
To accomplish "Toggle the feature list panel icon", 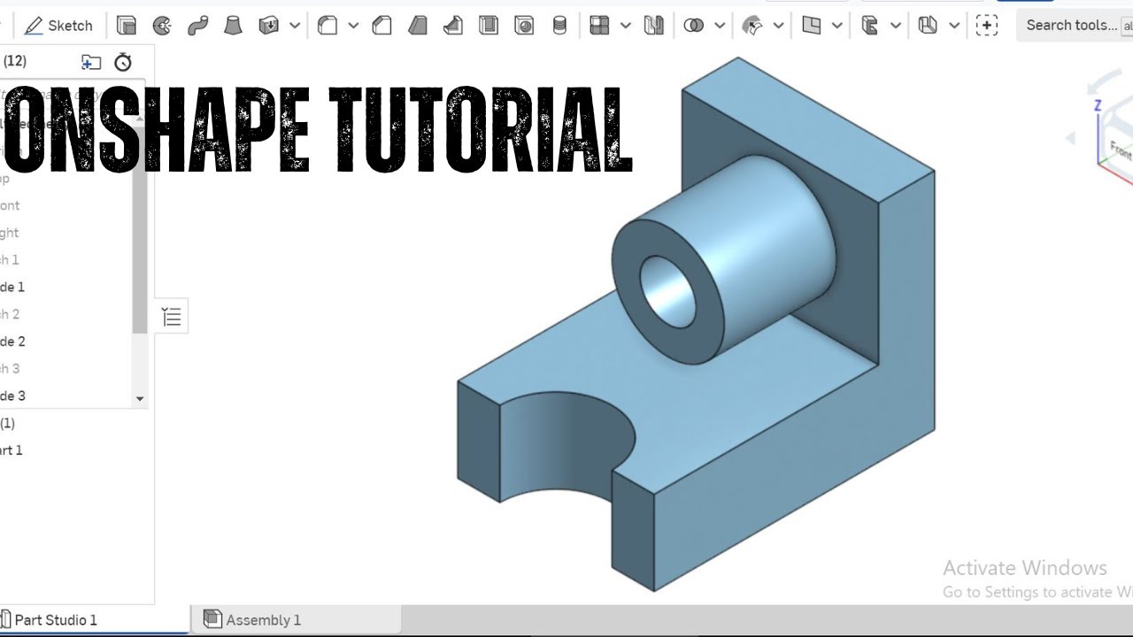I will pyautogui.click(x=172, y=317).
